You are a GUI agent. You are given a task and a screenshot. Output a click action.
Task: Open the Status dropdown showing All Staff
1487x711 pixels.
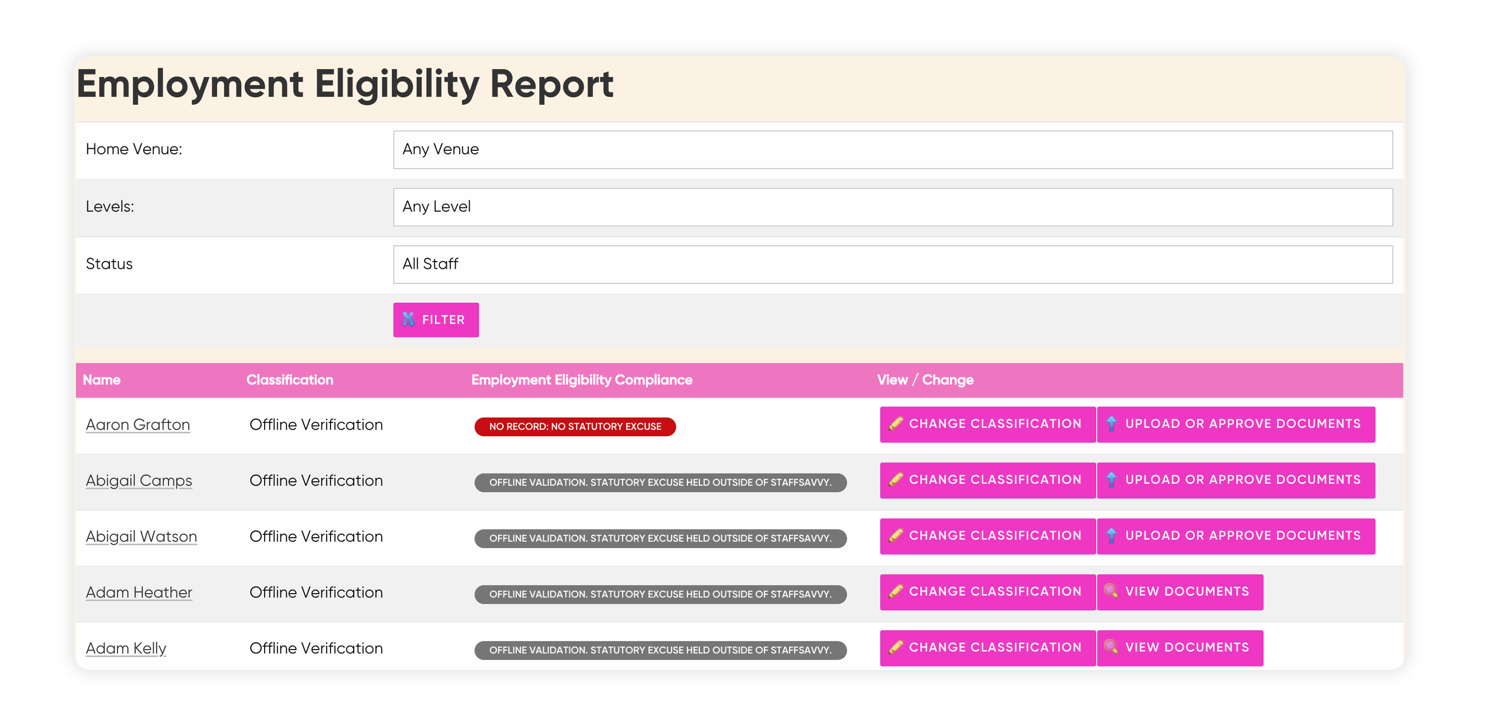(x=892, y=264)
